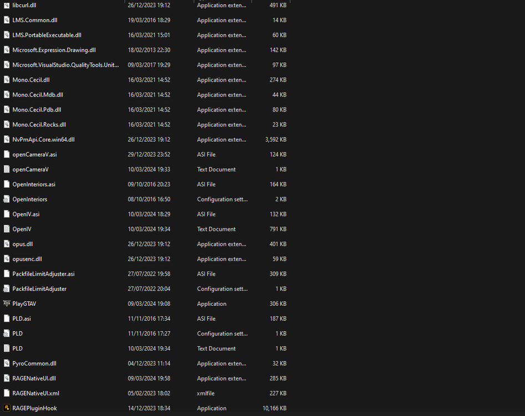Click the 3,592 KB size value
The image size is (525, 416).
click(276, 140)
